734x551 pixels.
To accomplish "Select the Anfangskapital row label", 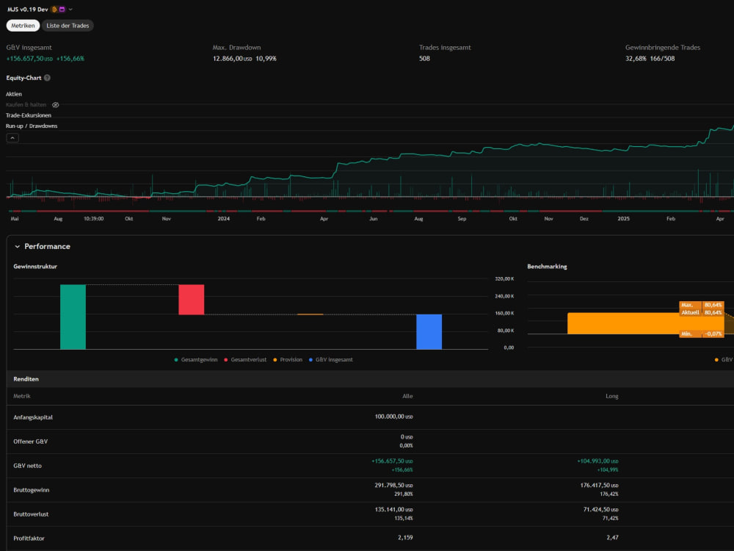I will [33, 417].
